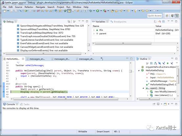Open the dropdown arrow next to New icon
182x136 pixels.
[8, 11]
